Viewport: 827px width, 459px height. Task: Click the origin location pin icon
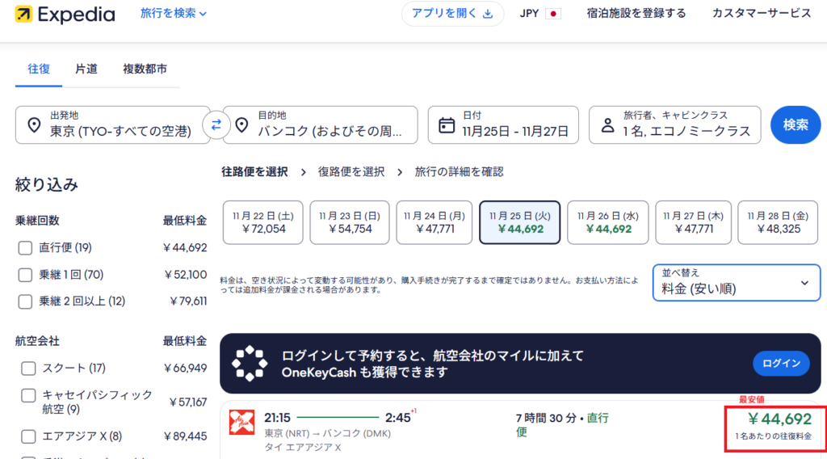[x=34, y=125]
